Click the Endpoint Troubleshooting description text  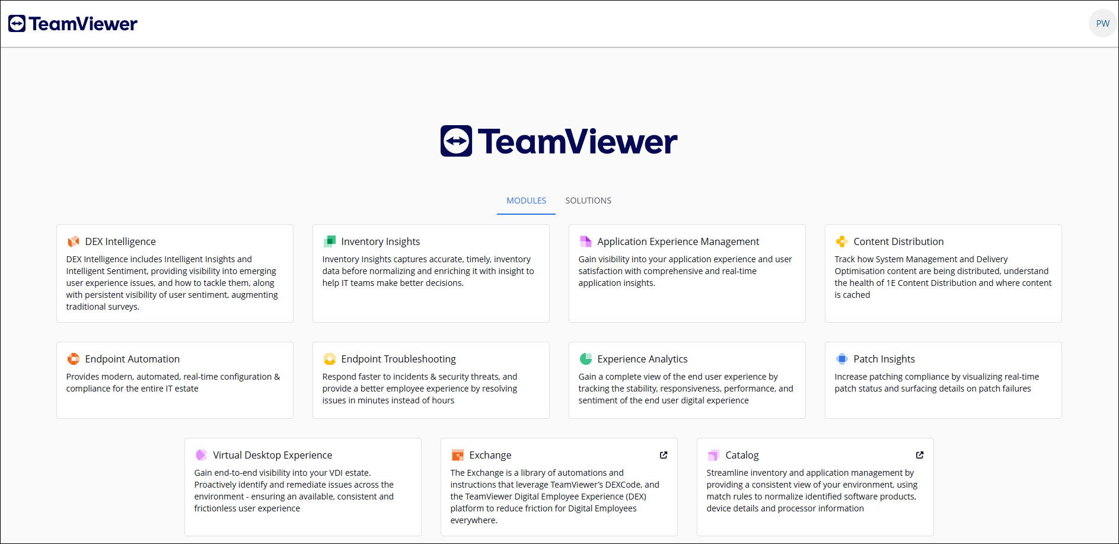tap(420, 389)
